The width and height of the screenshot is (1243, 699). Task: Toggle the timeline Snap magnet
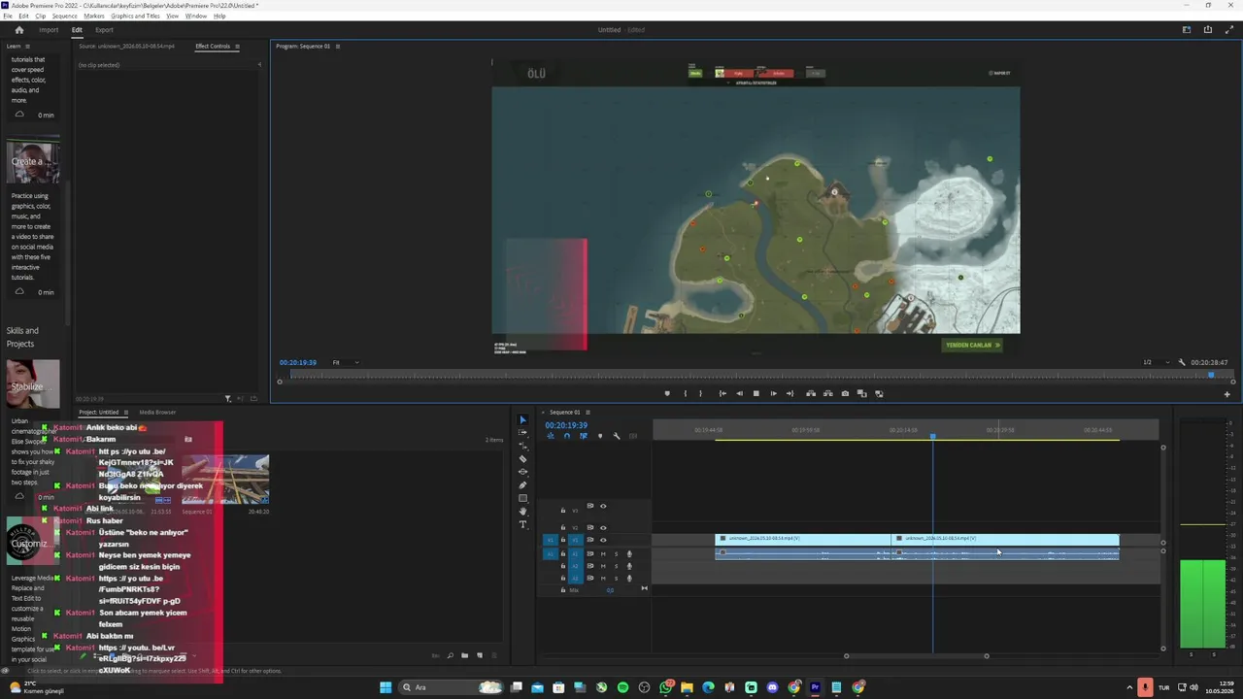pos(567,436)
